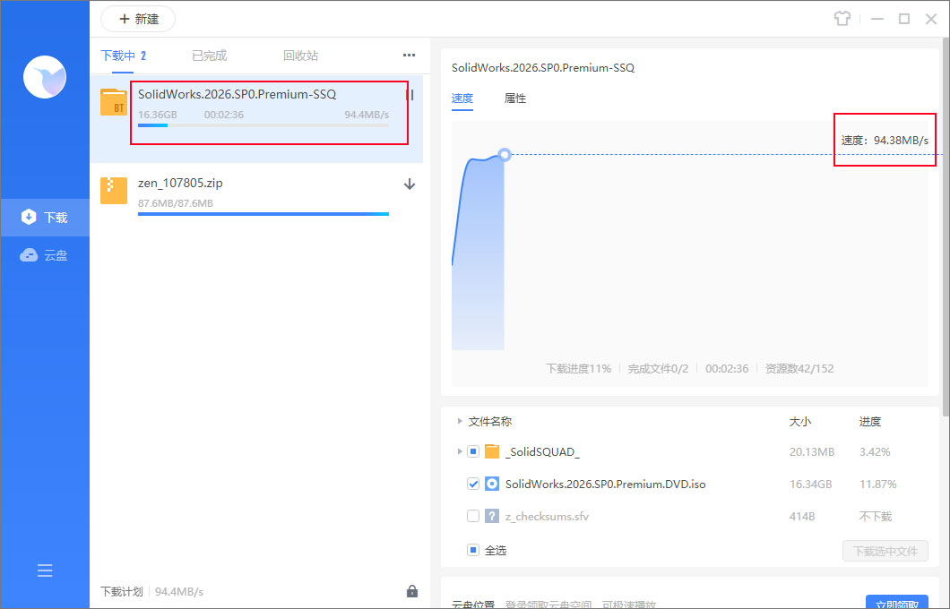The width and height of the screenshot is (950, 609).
Task: Click the lock icon in status bar
Action: coord(412,591)
